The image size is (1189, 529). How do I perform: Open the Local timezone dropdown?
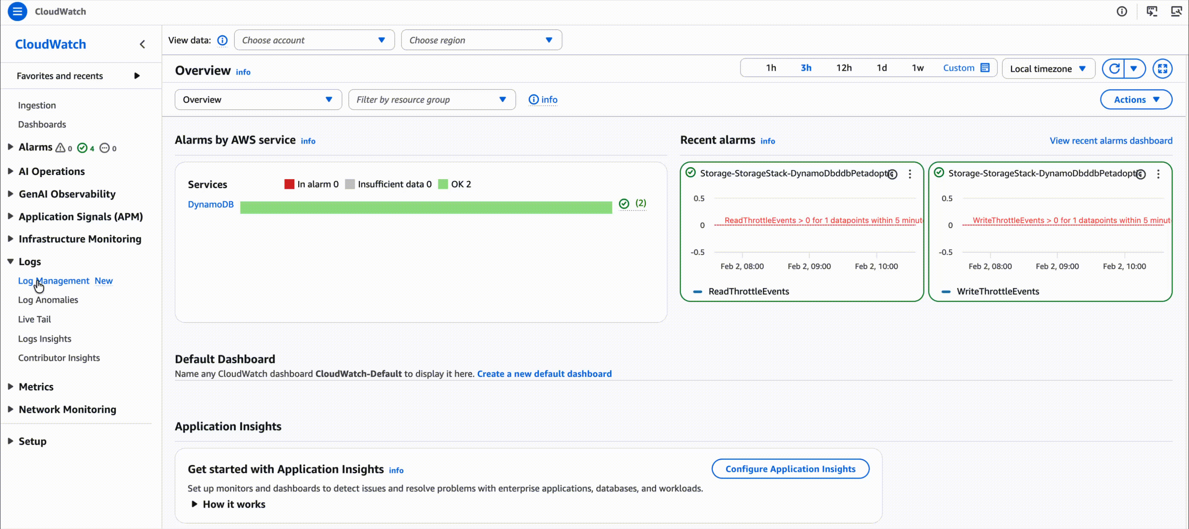tap(1048, 69)
